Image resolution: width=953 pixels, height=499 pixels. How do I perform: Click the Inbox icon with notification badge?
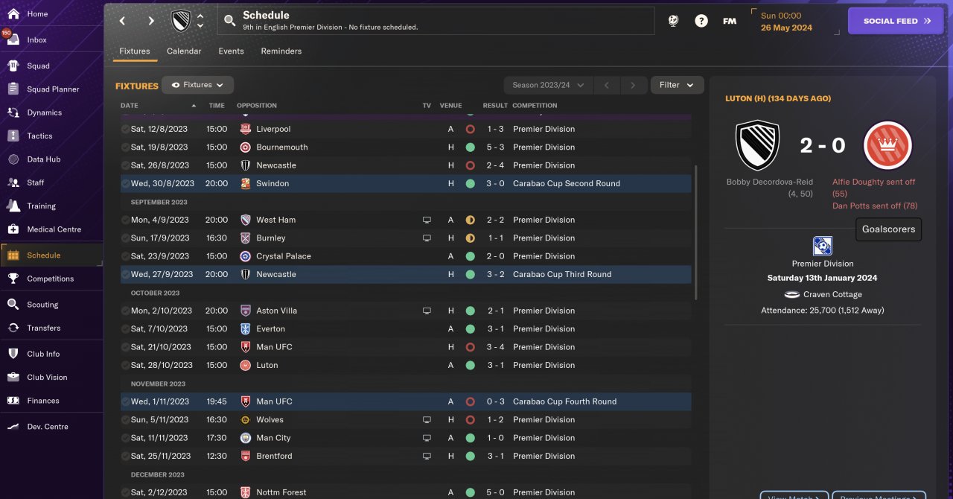tap(13, 40)
